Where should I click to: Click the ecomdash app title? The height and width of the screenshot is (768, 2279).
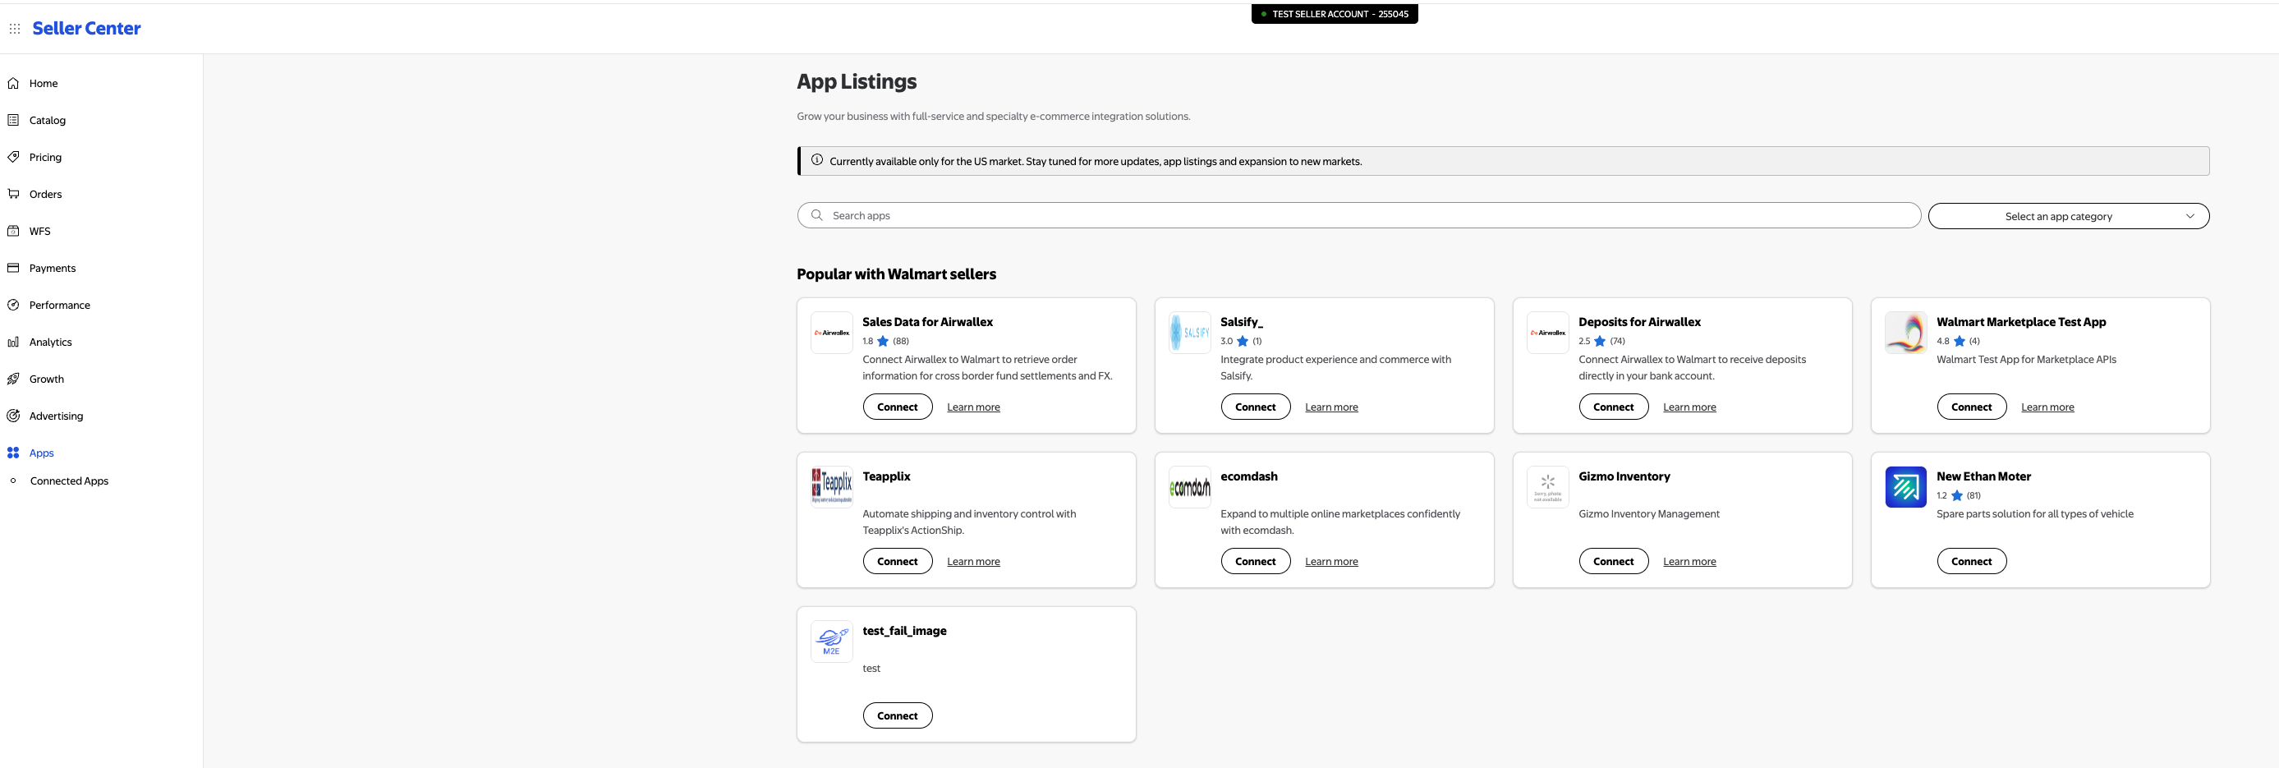(x=1248, y=476)
